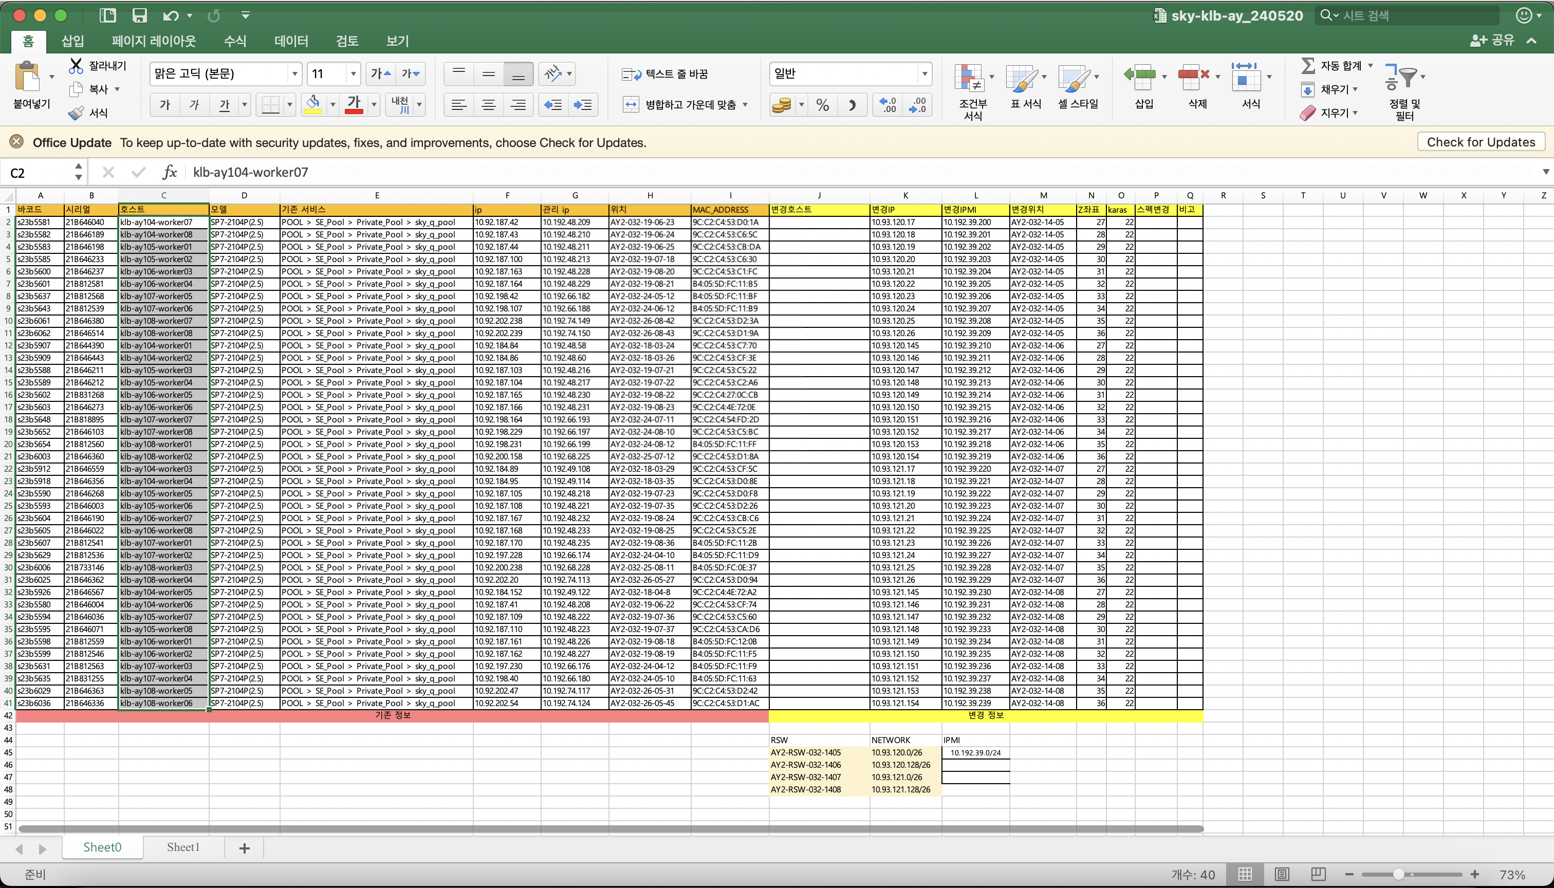This screenshot has width=1554, height=888.
Task: Align text left
Action: [x=458, y=105]
